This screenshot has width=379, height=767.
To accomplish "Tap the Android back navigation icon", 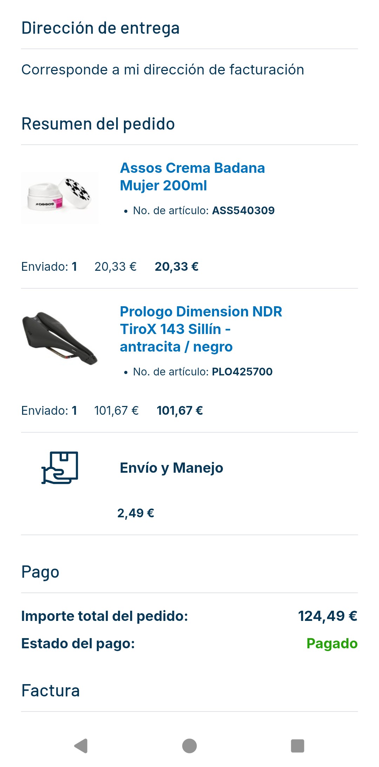I will (x=81, y=746).
